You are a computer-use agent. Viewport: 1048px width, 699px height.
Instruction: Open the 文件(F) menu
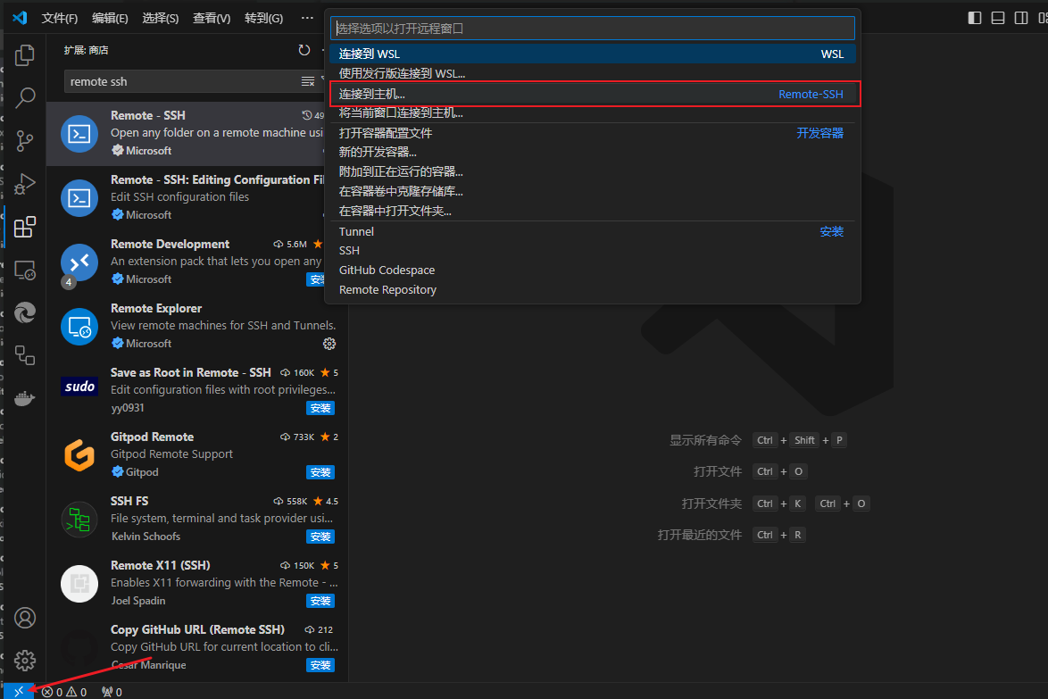(x=60, y=18)
